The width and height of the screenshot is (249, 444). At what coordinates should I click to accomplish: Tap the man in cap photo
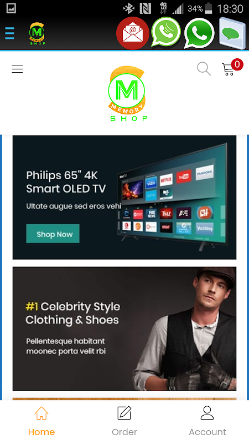[x=185, y=329]
